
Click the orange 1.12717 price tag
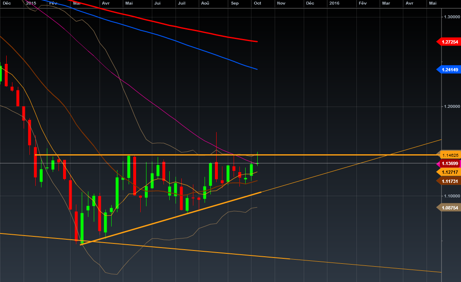tap(450, 172)
